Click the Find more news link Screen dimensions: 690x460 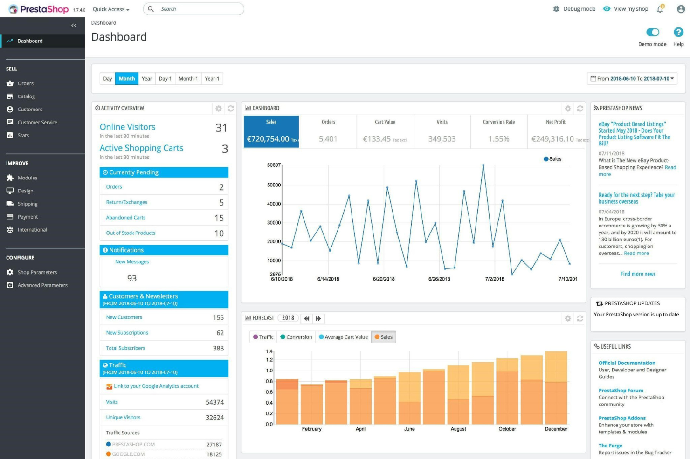[x=638, y=274]
